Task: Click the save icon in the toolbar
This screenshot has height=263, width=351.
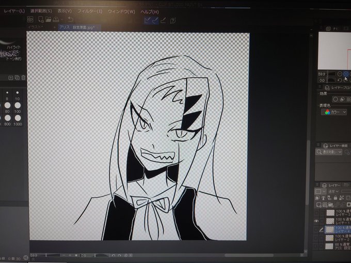Action: (56, 19)
